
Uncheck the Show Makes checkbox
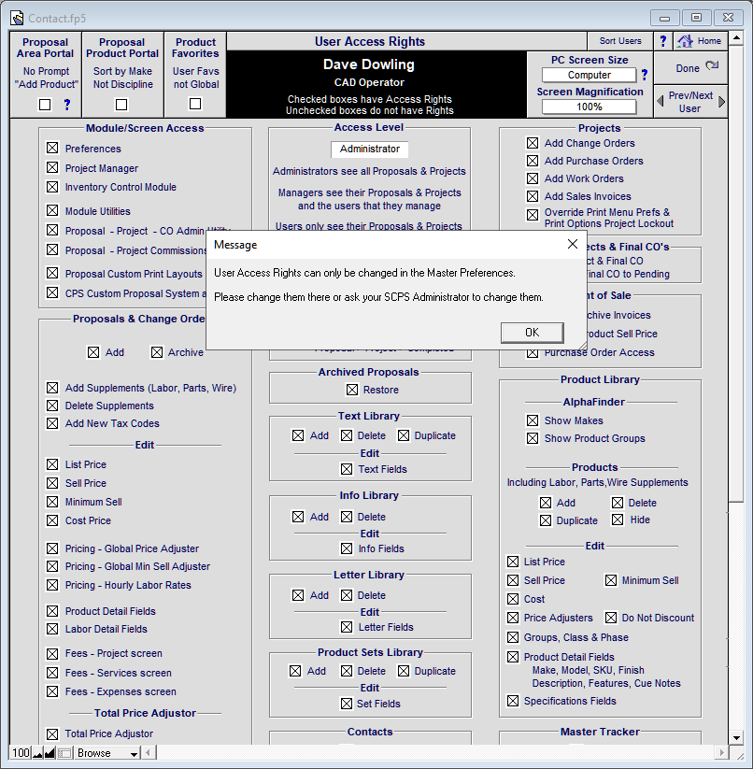pyautogui.click(x=533, y=420)
